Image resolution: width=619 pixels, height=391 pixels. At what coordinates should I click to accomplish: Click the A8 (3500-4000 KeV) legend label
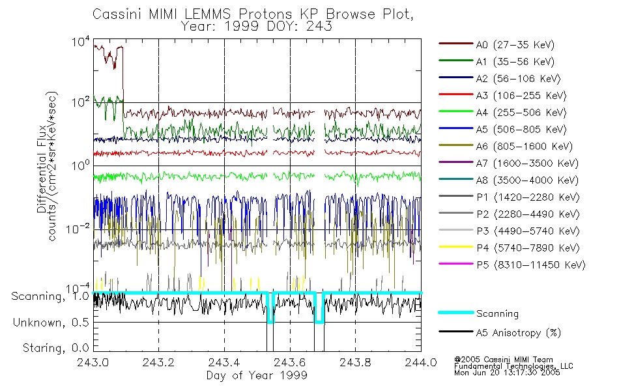[527, 181]
